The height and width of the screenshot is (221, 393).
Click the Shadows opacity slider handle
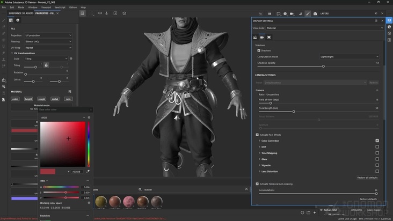[323, 67]
